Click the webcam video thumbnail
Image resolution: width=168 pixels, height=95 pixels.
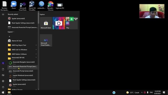click(152, 11)
